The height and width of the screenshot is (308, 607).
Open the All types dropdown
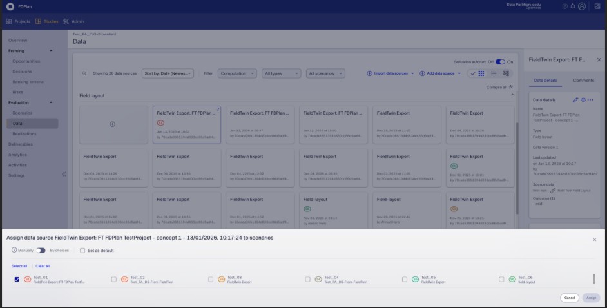click(x=281, y=73)
